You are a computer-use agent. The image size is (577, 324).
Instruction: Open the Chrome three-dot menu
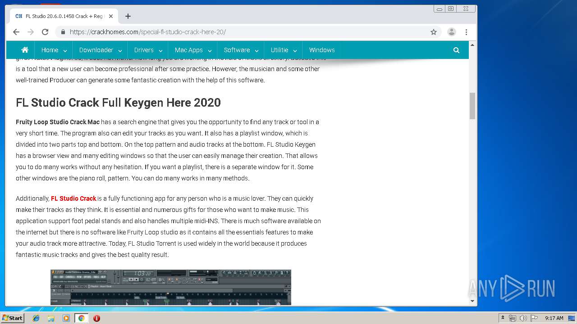click(466, 32)
